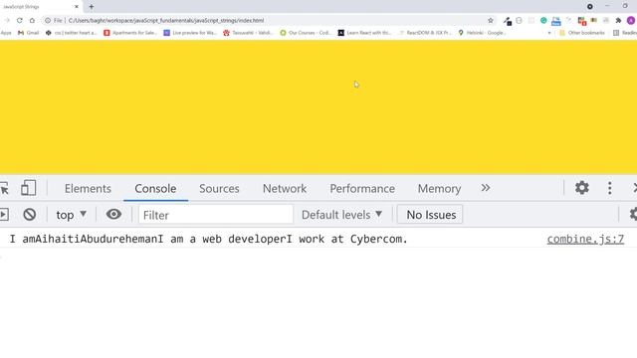Clear the console with the ban icon
Screen dimensions: 637x358
(x=29, y=215)
